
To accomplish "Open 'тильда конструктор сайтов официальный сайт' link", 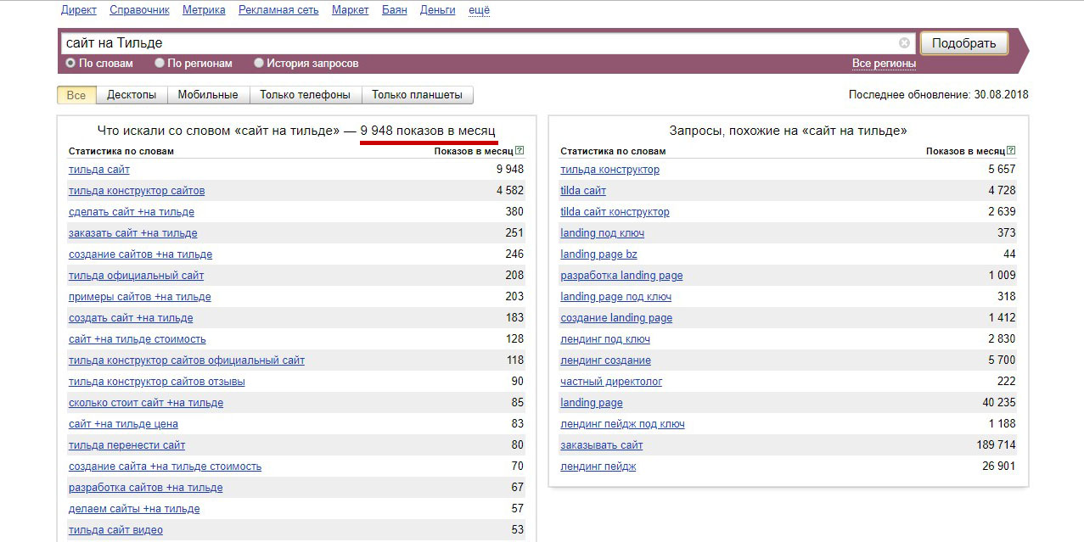I will click(x=187, y=360).
